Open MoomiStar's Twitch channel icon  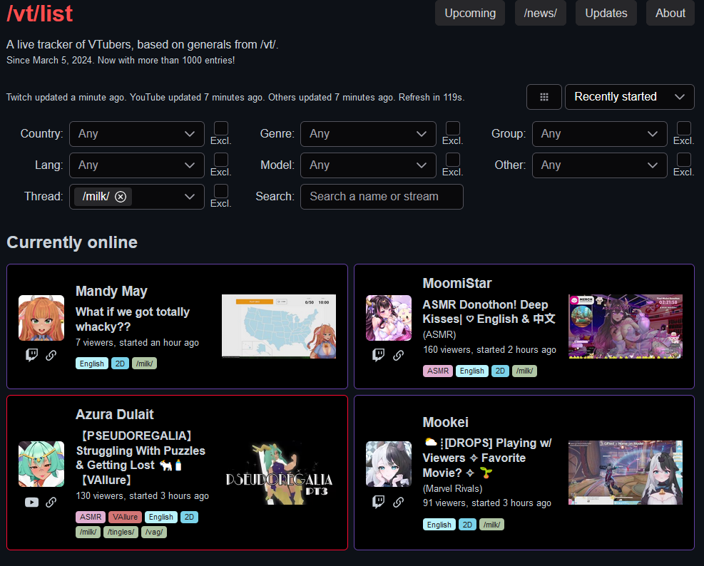379,355
